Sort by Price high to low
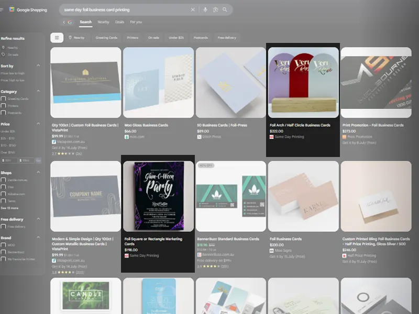The image size is (419, 314). [13, 80]
